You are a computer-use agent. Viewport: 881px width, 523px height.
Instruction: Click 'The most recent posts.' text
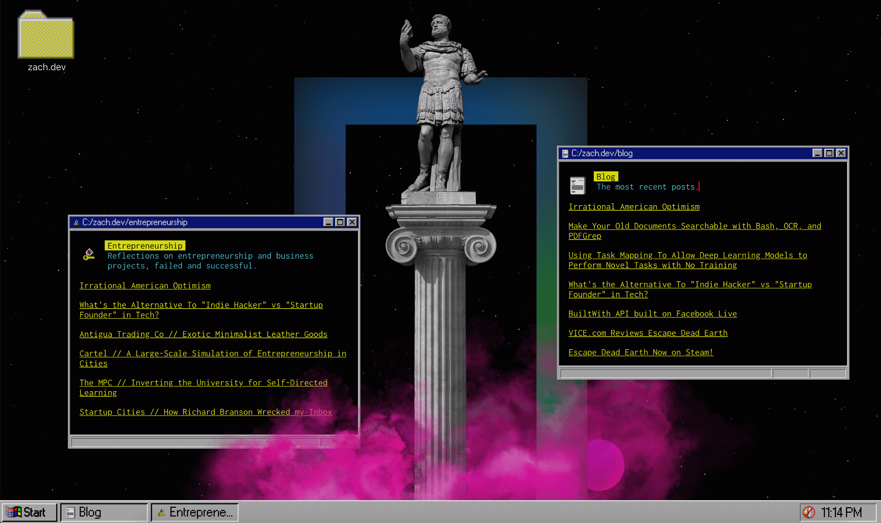(x=647, y=187)
